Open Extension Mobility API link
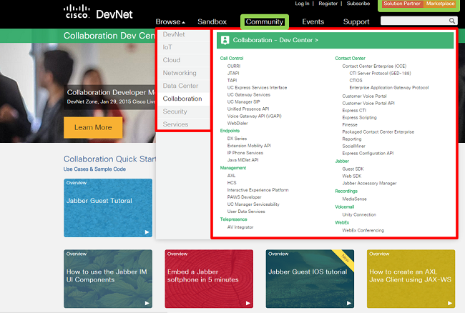The image size is (465, 313). (249, 146)
